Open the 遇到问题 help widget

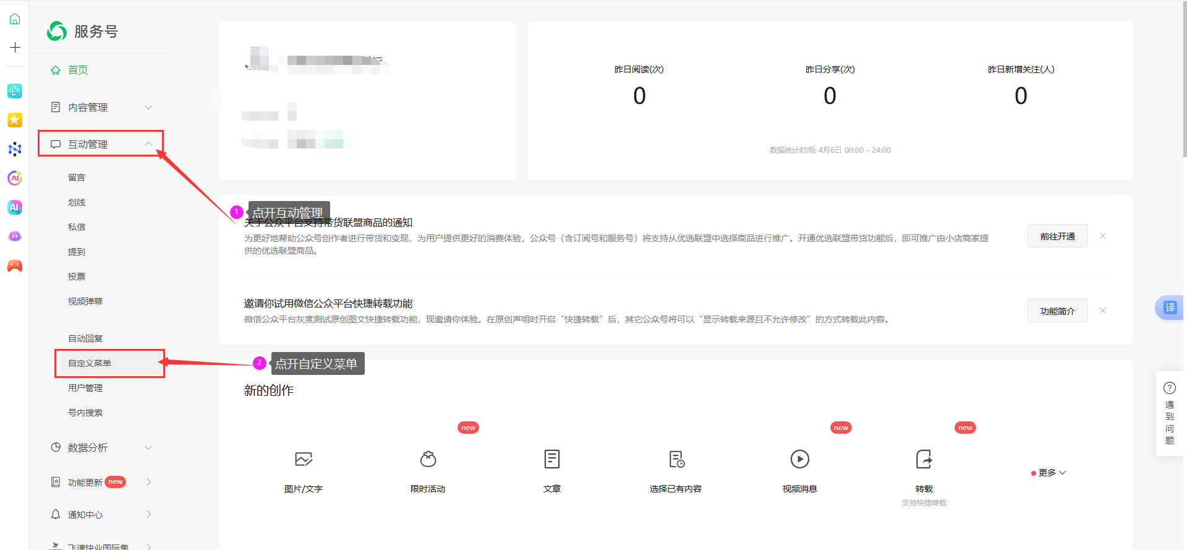pyautogui.click(x=1169, y=413)
